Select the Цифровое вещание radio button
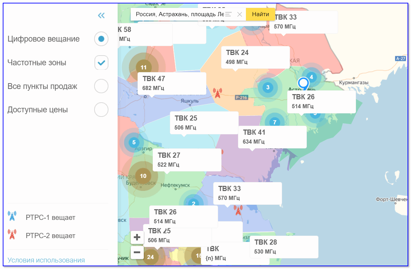This screenshot has width=411, height=269. click(101, 39)
